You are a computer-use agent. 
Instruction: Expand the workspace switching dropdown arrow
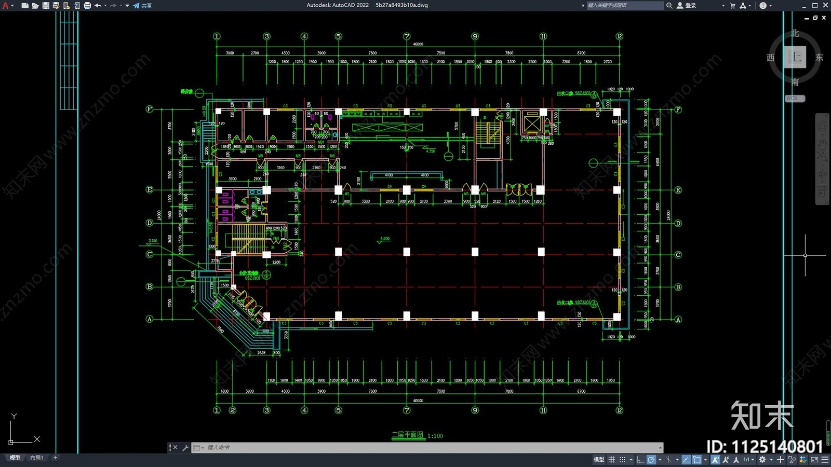771,460
